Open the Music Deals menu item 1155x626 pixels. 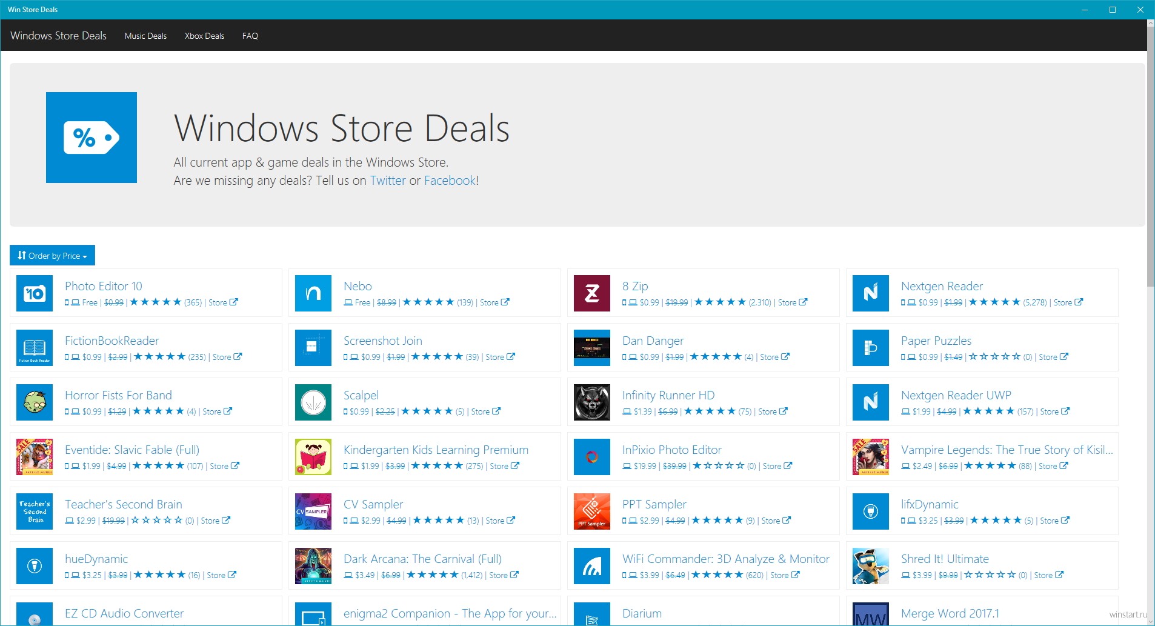(x=145, y=36)
